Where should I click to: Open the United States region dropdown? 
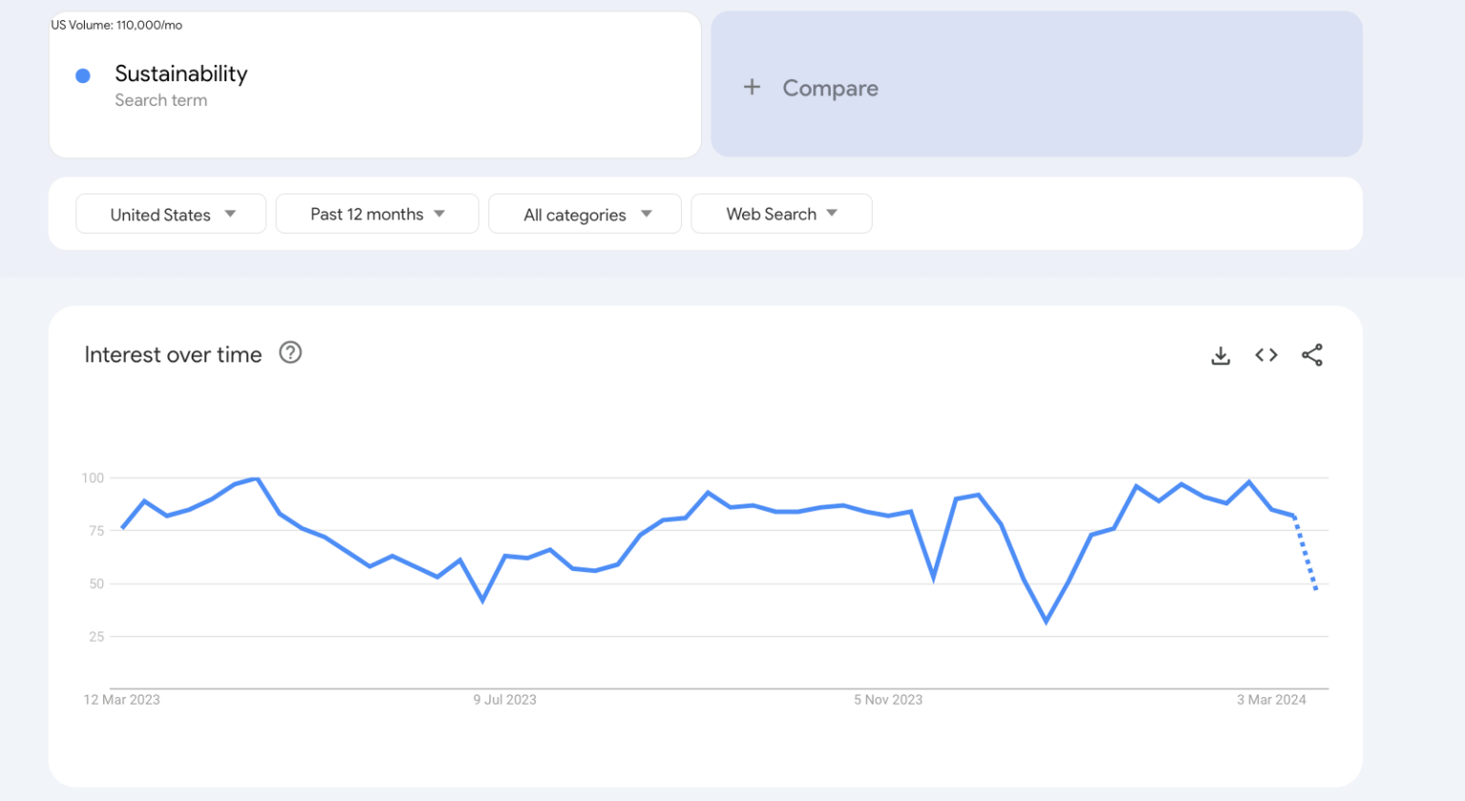point(170,214)
